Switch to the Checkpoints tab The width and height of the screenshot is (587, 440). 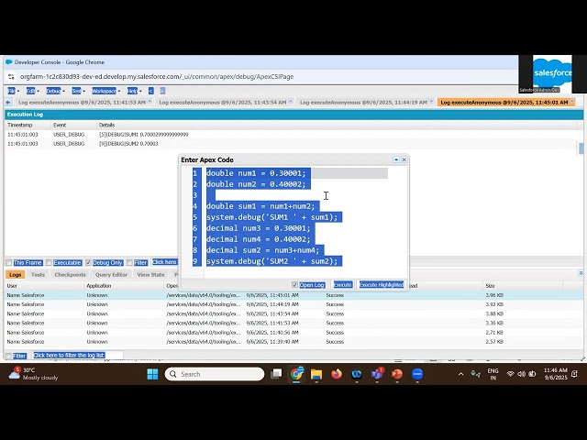click(70, 275)
